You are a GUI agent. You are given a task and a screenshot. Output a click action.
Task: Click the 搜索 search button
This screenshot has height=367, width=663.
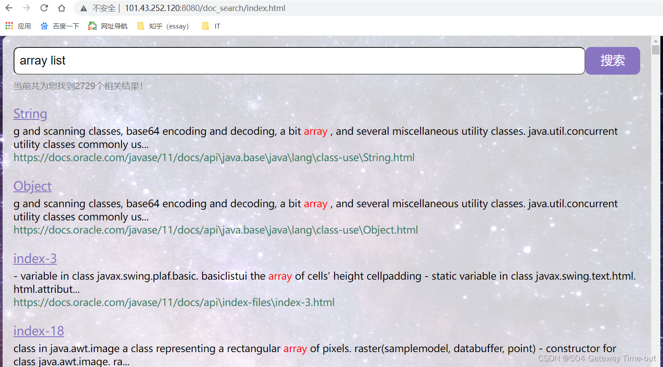[613, 61]
